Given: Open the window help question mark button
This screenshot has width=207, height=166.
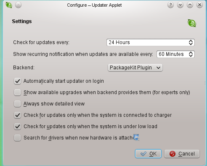Looking at the screenshot, I should (170, 5).
